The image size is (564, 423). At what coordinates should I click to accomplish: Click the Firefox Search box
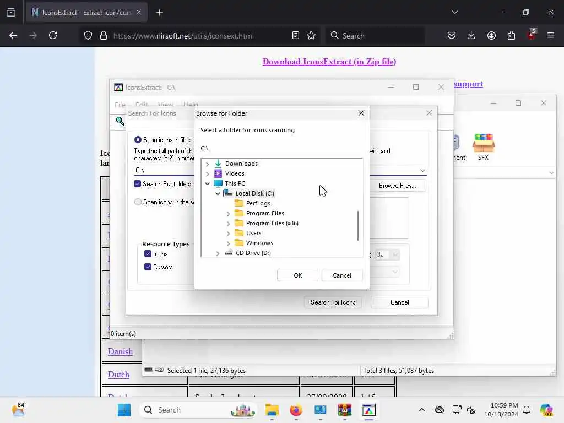(x=375, y=36)
